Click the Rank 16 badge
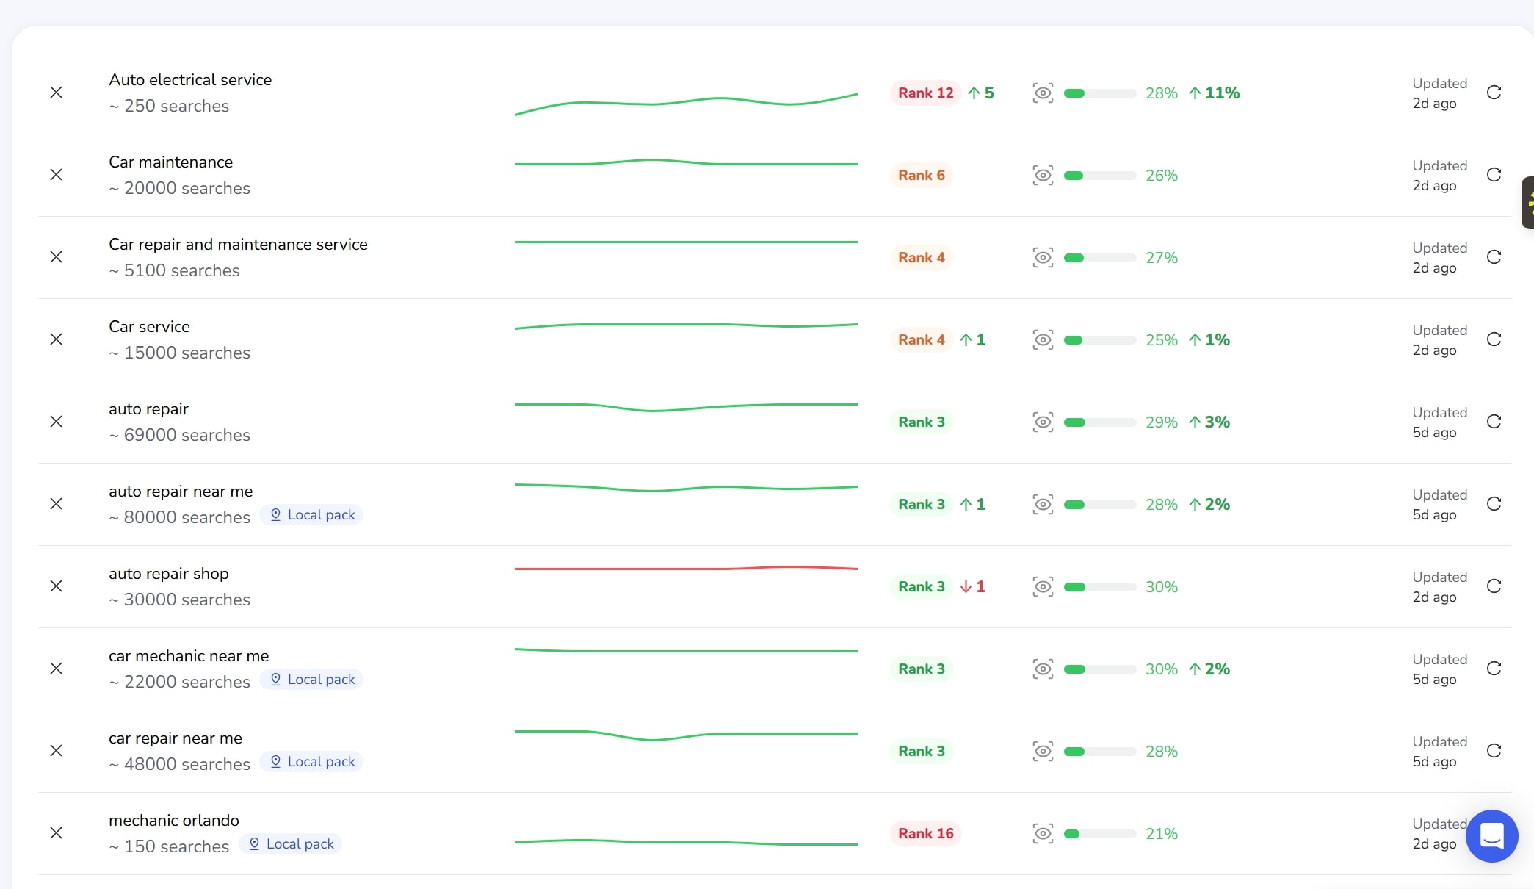The image size is (1534, 889). 925,833
